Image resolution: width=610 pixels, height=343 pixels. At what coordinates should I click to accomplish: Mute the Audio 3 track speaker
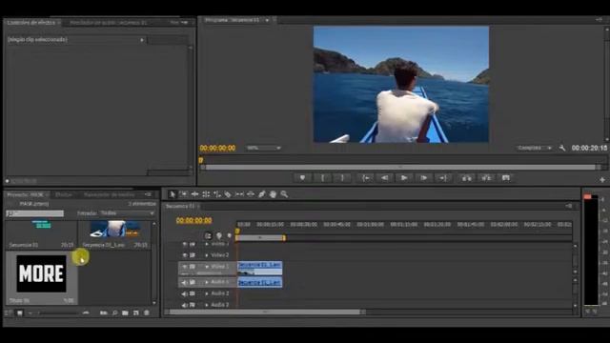point(184,305)
